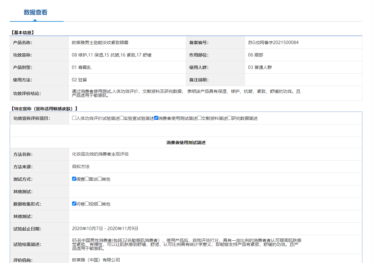Click the 使用方法 field label
This screenshot has width=373, height=263.
click(x=23, y=80)
